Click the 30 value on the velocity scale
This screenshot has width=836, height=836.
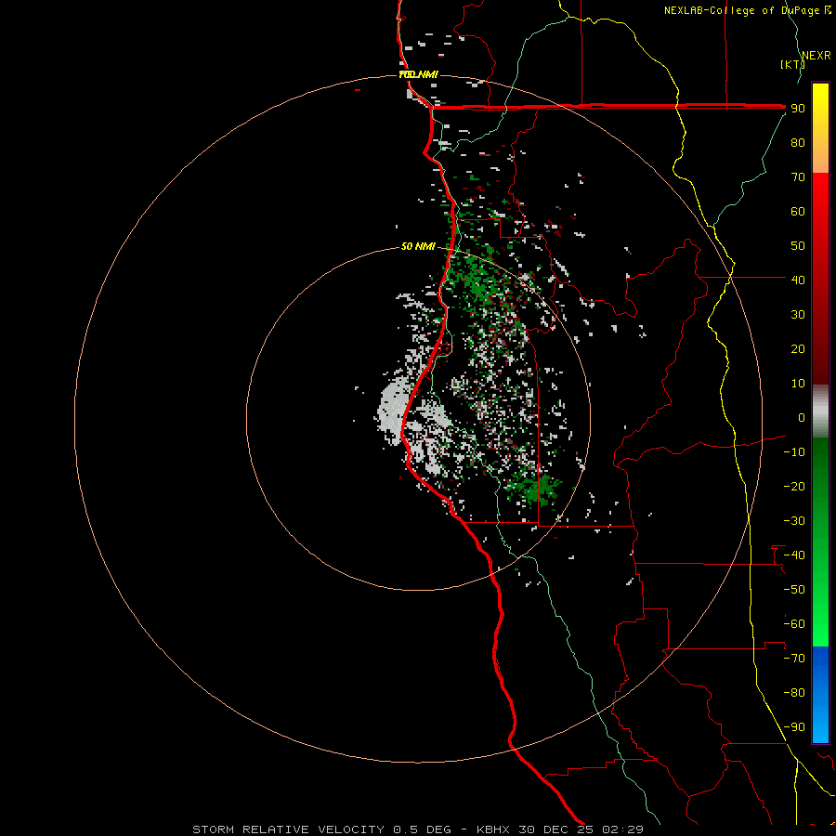pyautogui.click(x=798, y=315)
